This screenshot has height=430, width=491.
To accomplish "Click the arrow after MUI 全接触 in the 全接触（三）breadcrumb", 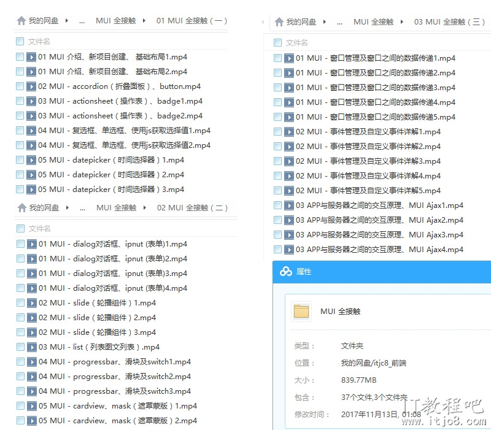I will point(402,22).
